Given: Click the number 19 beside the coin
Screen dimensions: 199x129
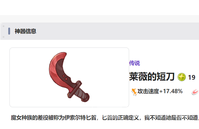Looking at the screenshot, I should tap(192, 78).
